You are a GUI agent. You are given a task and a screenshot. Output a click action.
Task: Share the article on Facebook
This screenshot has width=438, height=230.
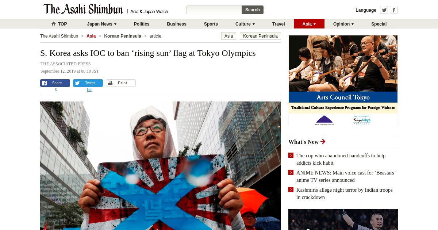[55, 83]
